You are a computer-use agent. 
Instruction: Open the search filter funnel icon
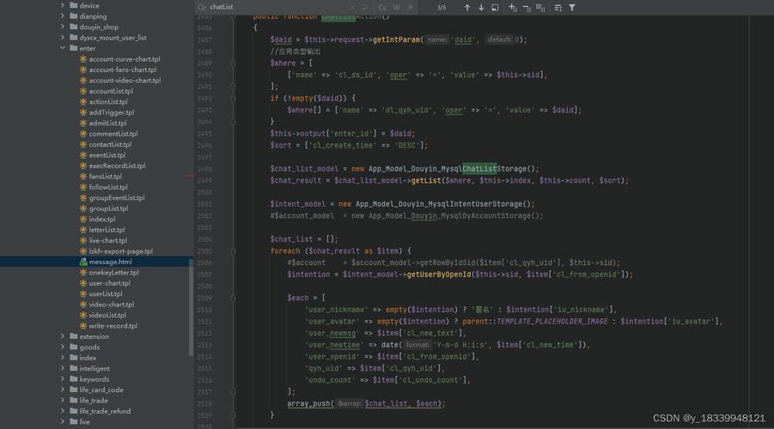571,8
